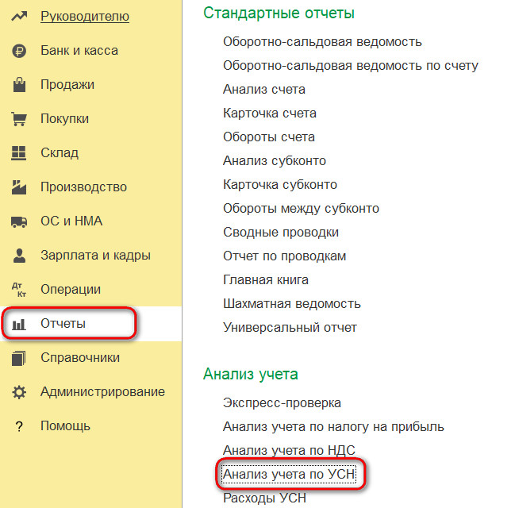The height and width of the screenshot is (508, 515).
Task: Click the question mark icon for Помощь
Action: [19, 426]
